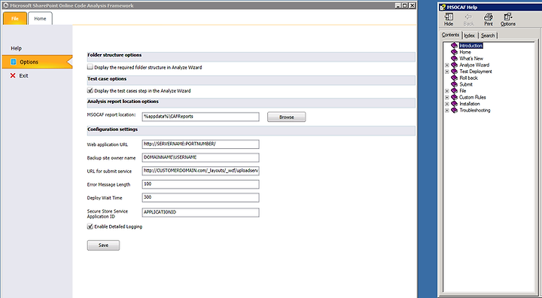The width and height of the screenshot is (542, 298).
Task: Click the Deploy Wait Time field
Action: [200, 197]
